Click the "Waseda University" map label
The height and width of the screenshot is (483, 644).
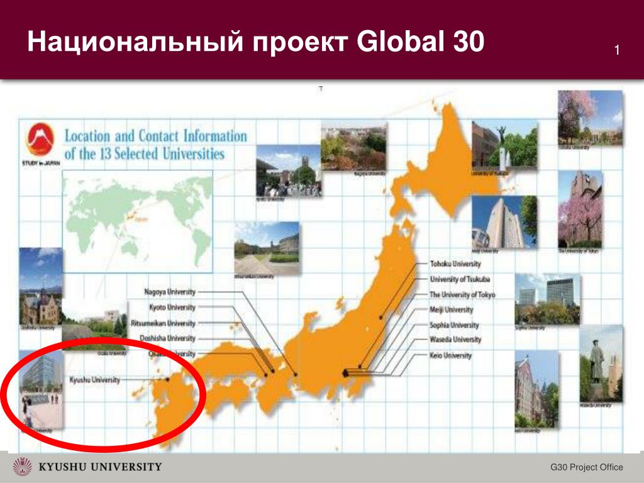455,340
